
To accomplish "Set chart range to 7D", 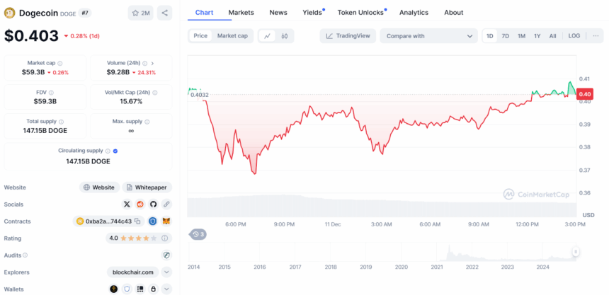I will click(506, 35).
